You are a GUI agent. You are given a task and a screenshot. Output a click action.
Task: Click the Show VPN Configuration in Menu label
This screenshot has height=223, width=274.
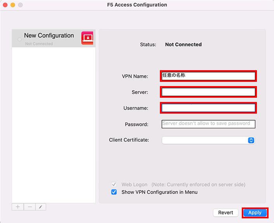point(160,192)
